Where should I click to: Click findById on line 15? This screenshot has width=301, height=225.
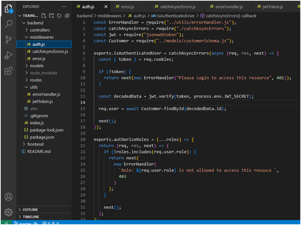pos(174,109)
